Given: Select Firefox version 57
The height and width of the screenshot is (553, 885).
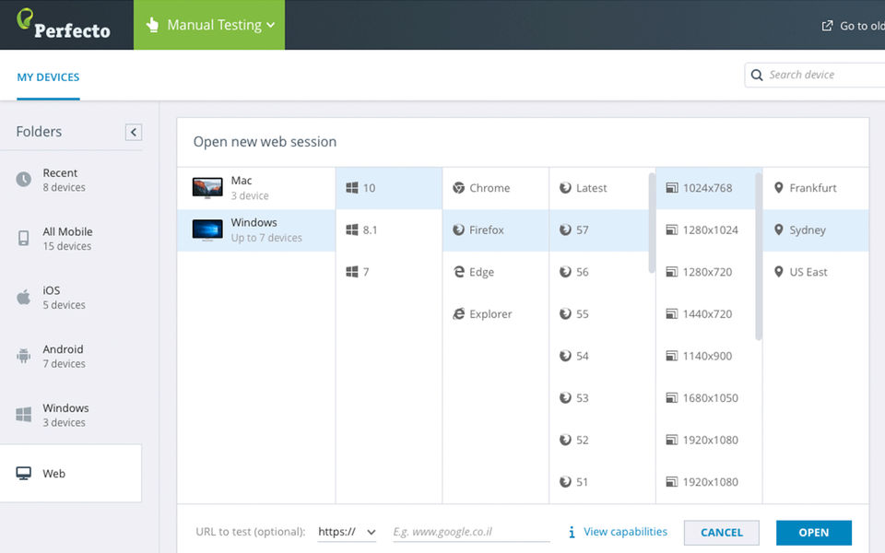Looking at the screenshot, I should (599, 230).
